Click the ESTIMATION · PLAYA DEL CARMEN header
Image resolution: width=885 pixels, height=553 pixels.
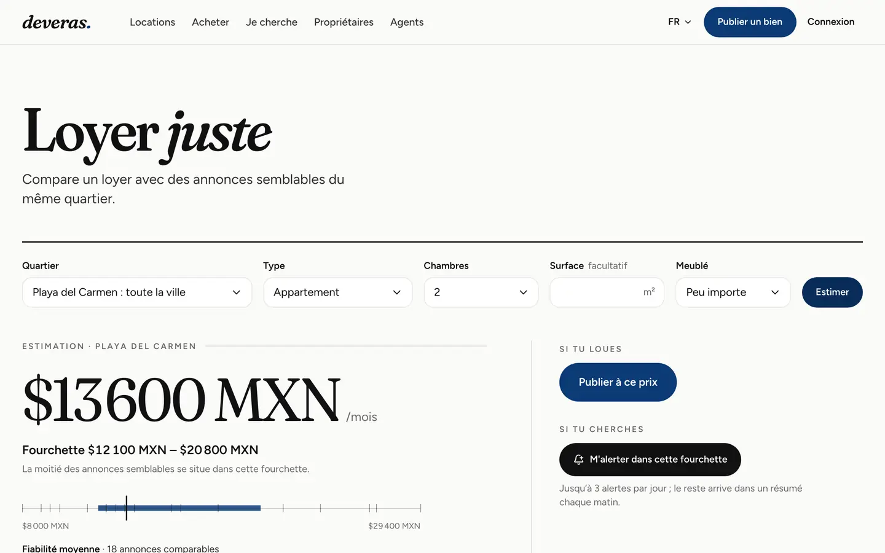tap(109, 347)
